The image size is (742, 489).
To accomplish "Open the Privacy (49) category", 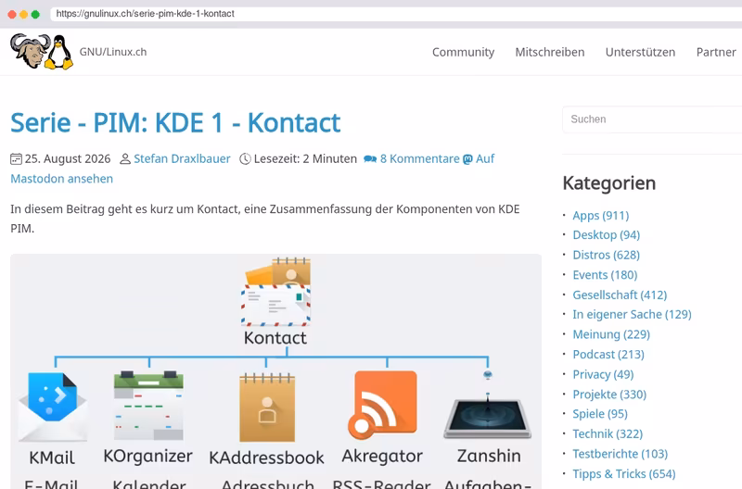I will click(x=604, y=374).
